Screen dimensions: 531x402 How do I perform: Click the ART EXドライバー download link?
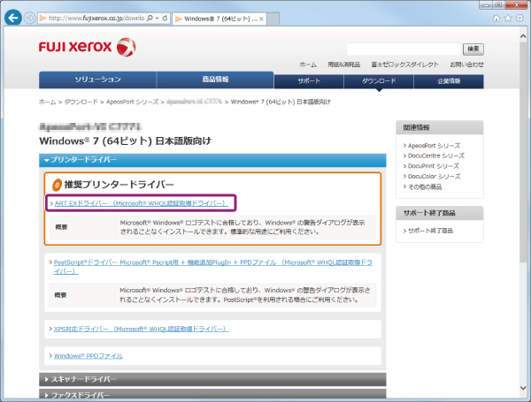(140, 203)
